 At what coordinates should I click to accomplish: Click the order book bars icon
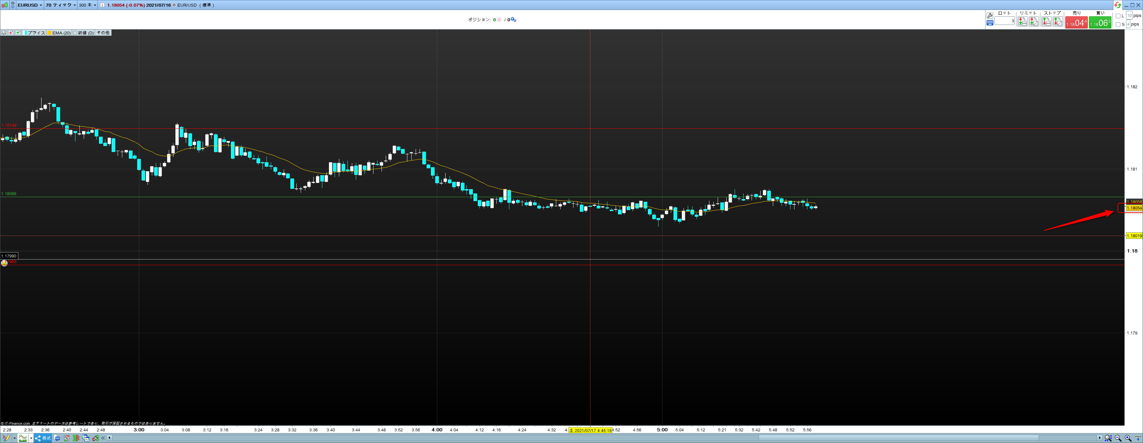pyautogui.click(x=76, y=438)
